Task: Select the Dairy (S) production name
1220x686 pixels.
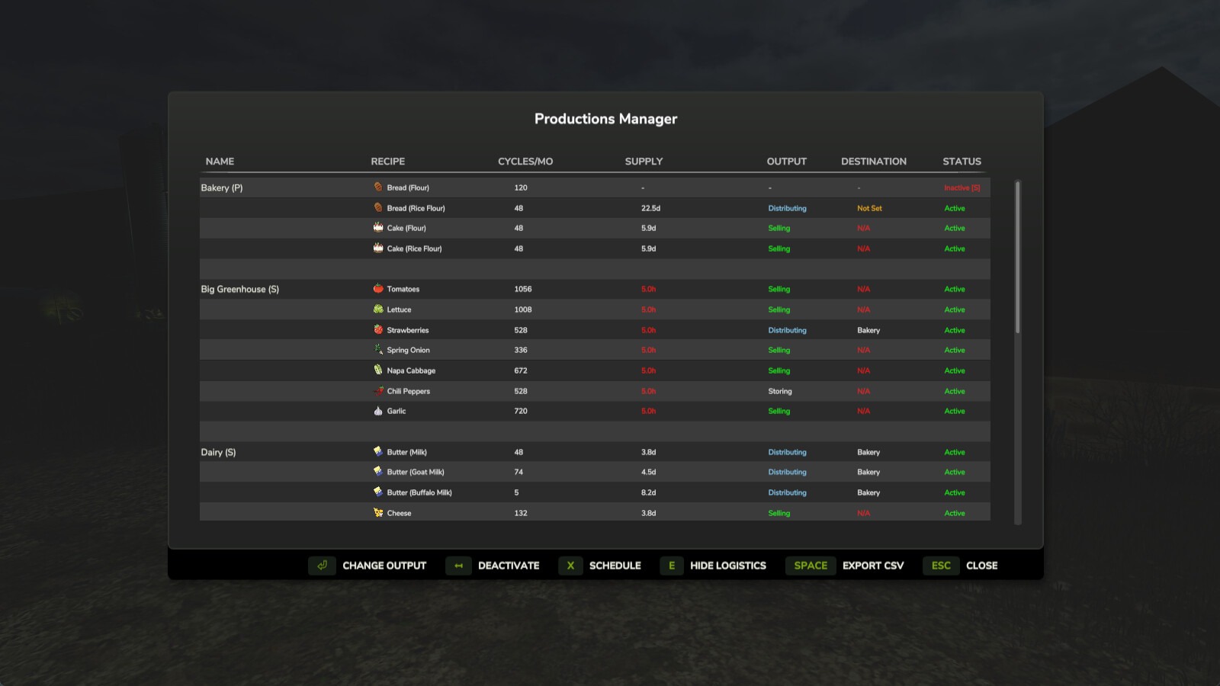Action: point(219,452)
